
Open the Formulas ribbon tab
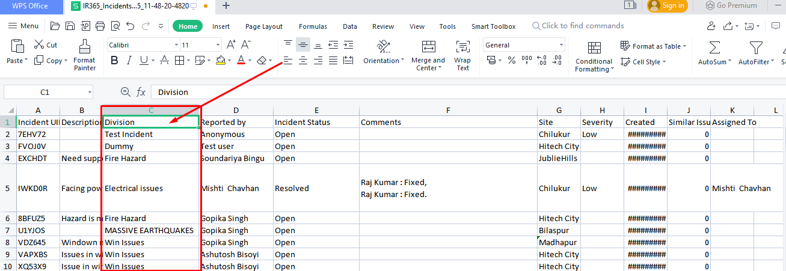(x=313, y=26)
